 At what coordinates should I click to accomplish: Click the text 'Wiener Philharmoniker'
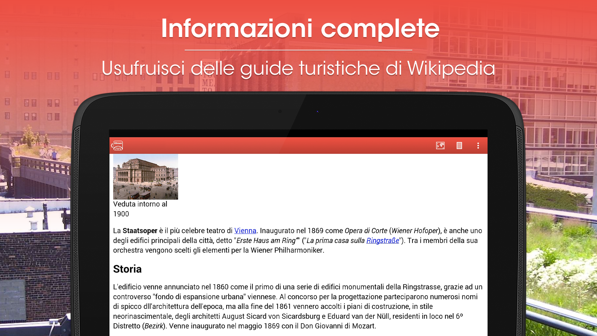286,250
